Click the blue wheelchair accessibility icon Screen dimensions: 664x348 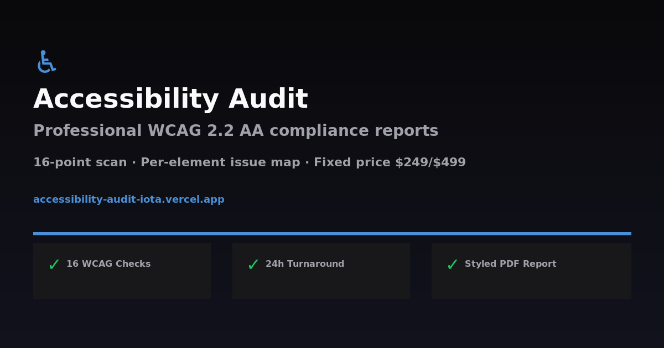coord(46,61)
